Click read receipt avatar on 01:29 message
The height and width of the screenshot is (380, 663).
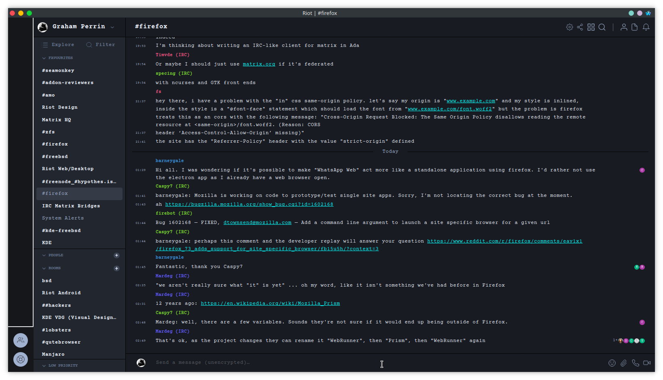coord(642,170)
